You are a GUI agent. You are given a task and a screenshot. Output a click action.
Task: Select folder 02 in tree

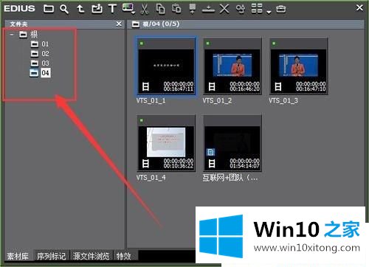[45, 54]
